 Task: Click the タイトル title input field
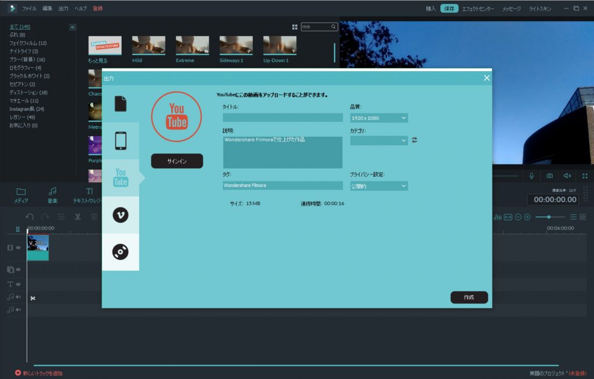click(282, 118)
